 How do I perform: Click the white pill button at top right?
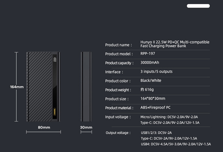[198, 6]
